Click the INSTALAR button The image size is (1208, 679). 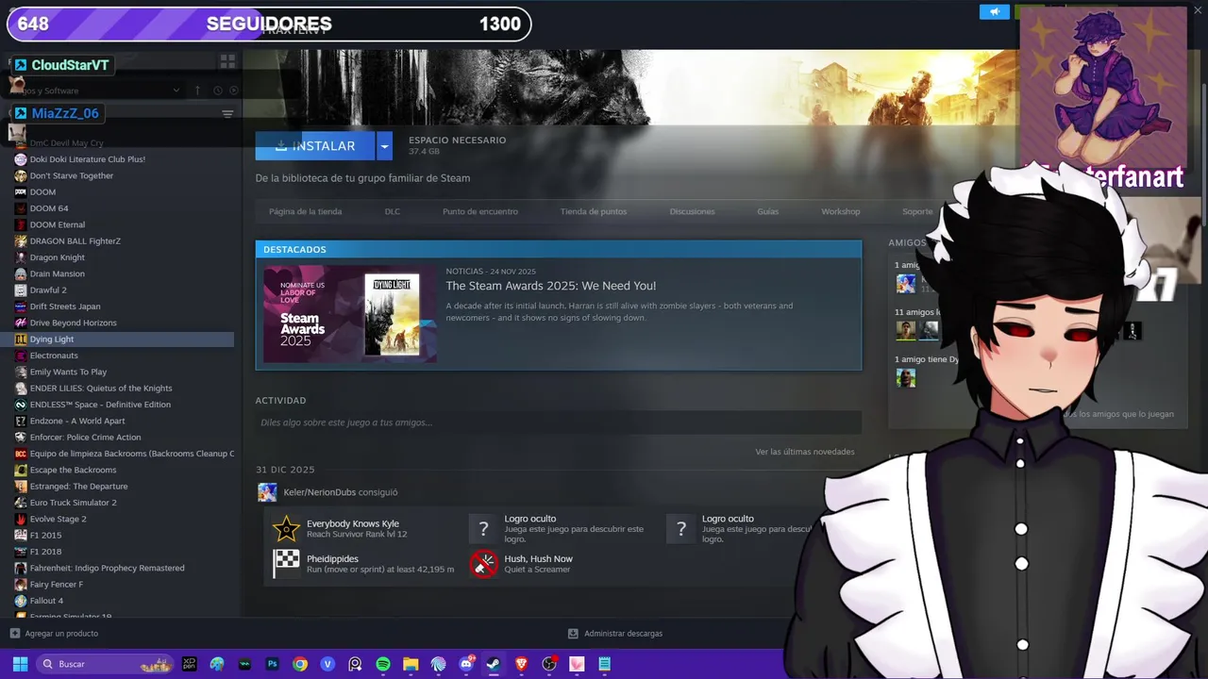coord(315,146)
